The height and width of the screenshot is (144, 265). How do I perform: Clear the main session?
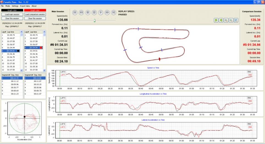point(12,18)
